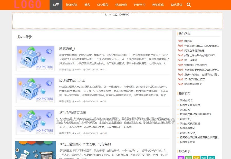Image resolution: width=231 pixels, height=159 pixels.
Task: Open 体坛消息 in the navigation bar
Action: click(121, 5)
